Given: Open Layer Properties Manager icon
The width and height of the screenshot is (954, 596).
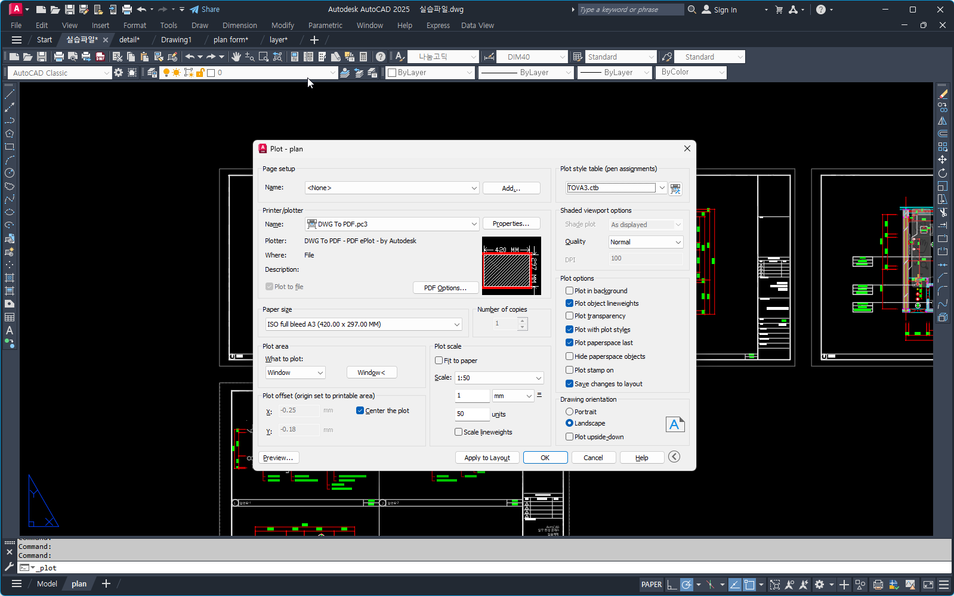Looking at the screenshot, I should (152, 73).
